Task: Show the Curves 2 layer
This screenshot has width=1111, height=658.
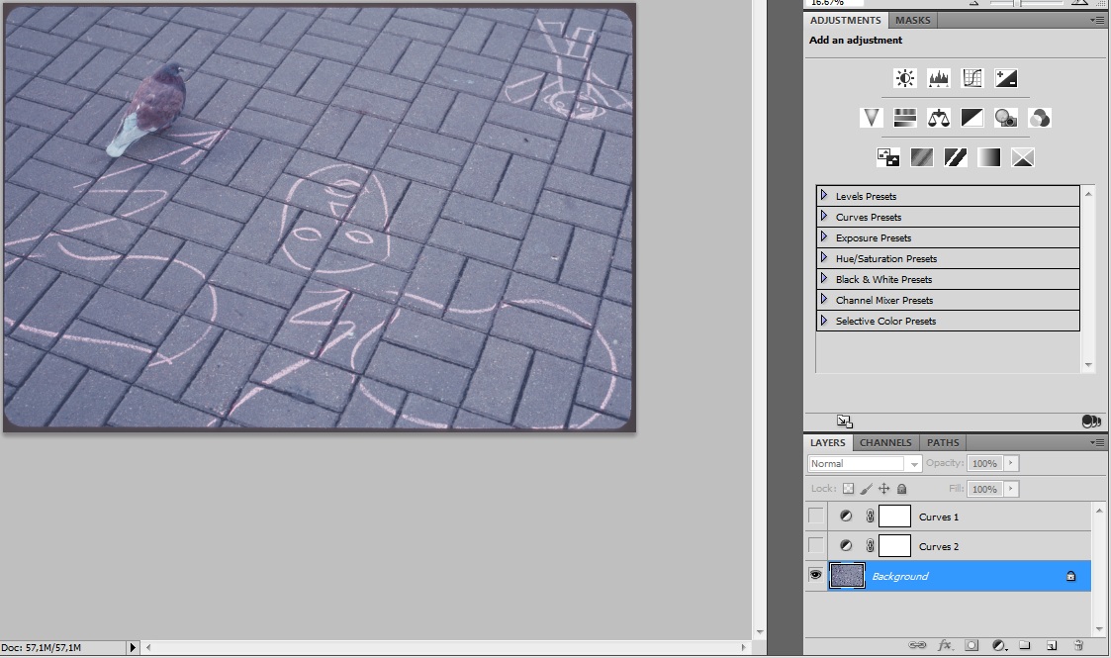Action: 815,546
